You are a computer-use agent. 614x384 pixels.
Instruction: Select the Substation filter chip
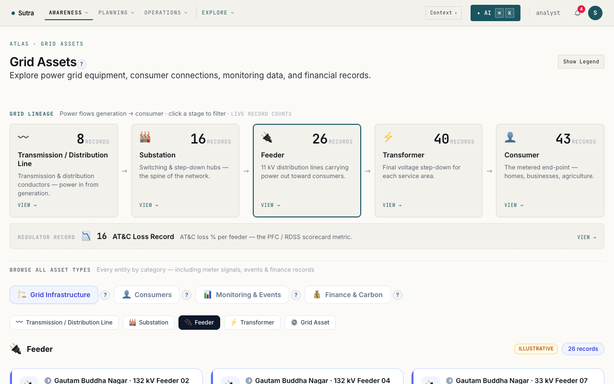(149, 323)
